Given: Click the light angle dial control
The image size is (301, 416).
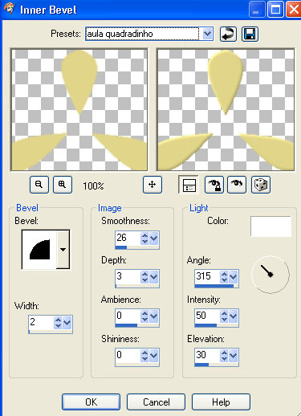Looking at the screenshot, I should (270, 275).
